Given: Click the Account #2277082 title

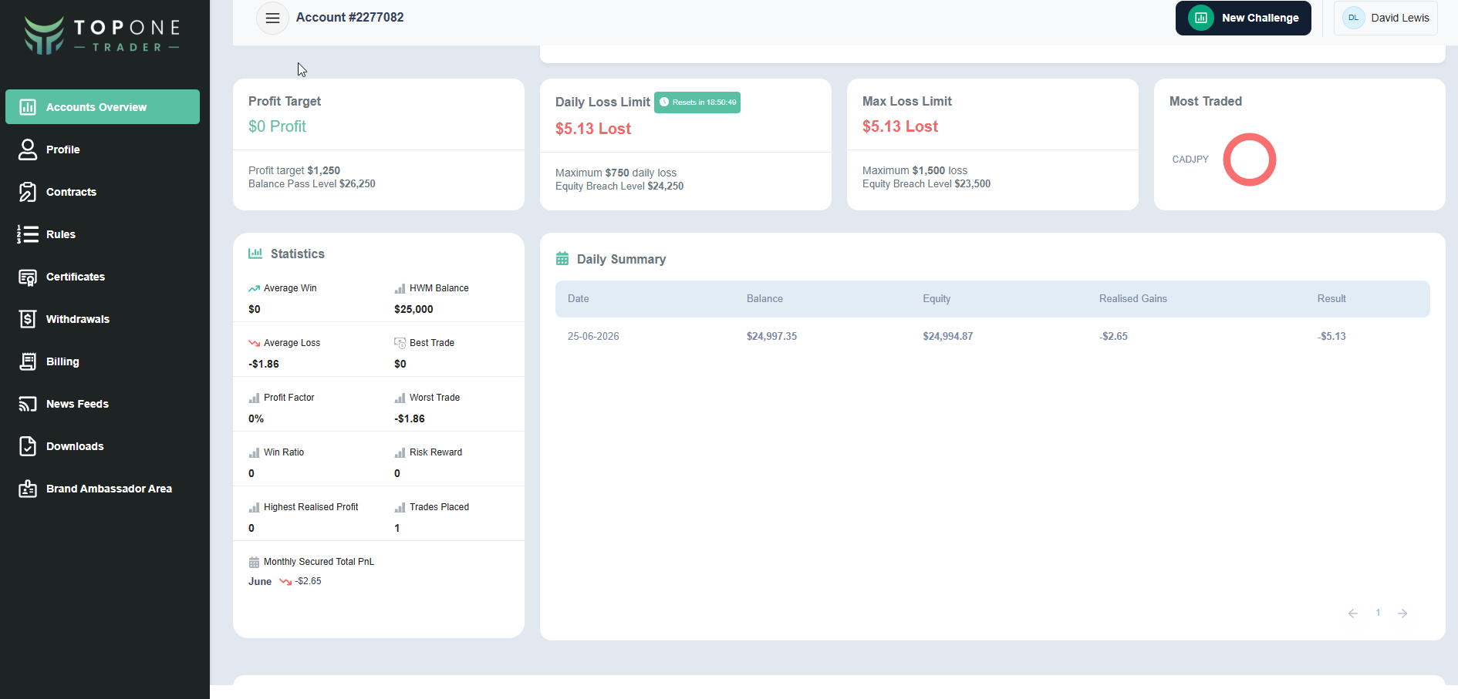Looking at the screenshot, I should [350, 17].
